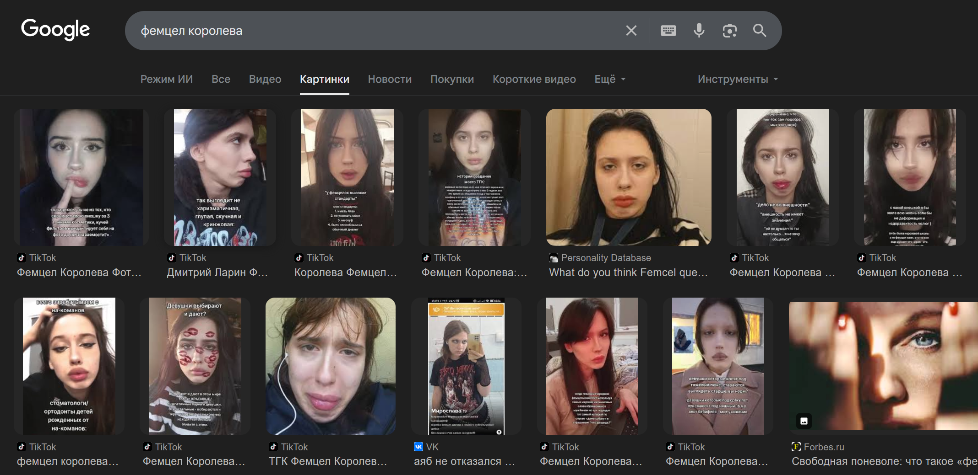Open the Короткие видео tab
The image size is (978, 475).
point(534,79)
